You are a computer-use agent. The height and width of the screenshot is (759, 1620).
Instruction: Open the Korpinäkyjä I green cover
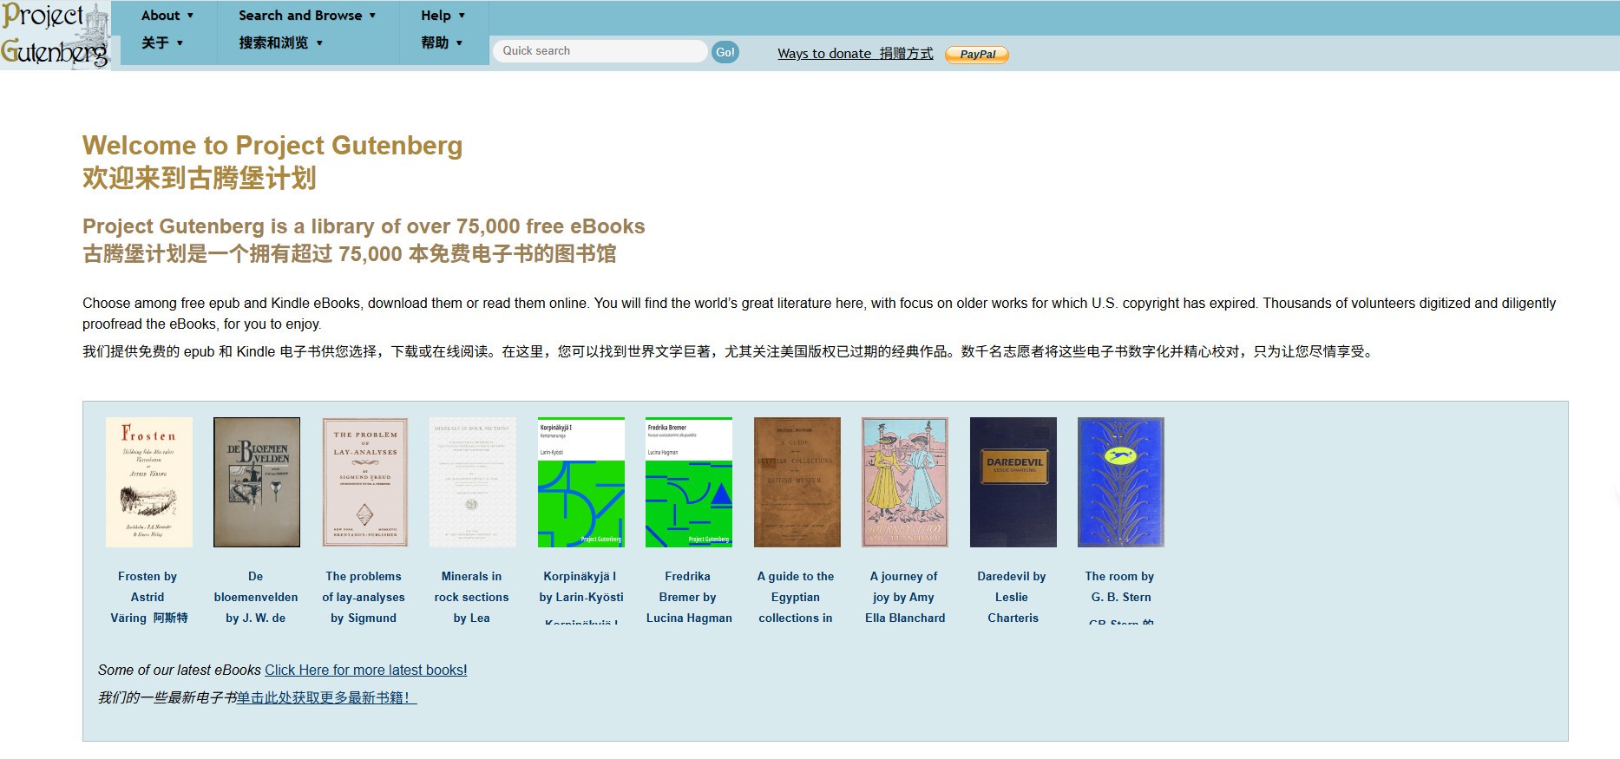581,482
